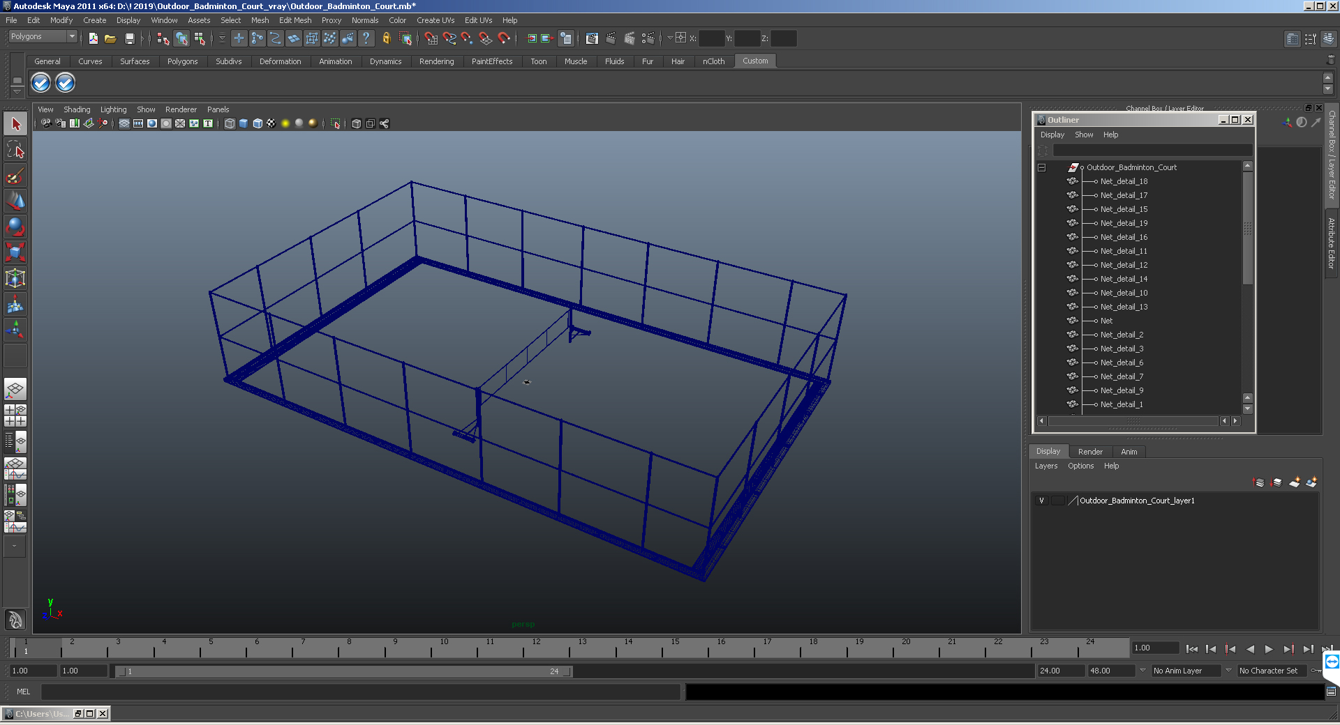1340x725 pixels.
Task: Go to end of playback range
Action: 1327,649
